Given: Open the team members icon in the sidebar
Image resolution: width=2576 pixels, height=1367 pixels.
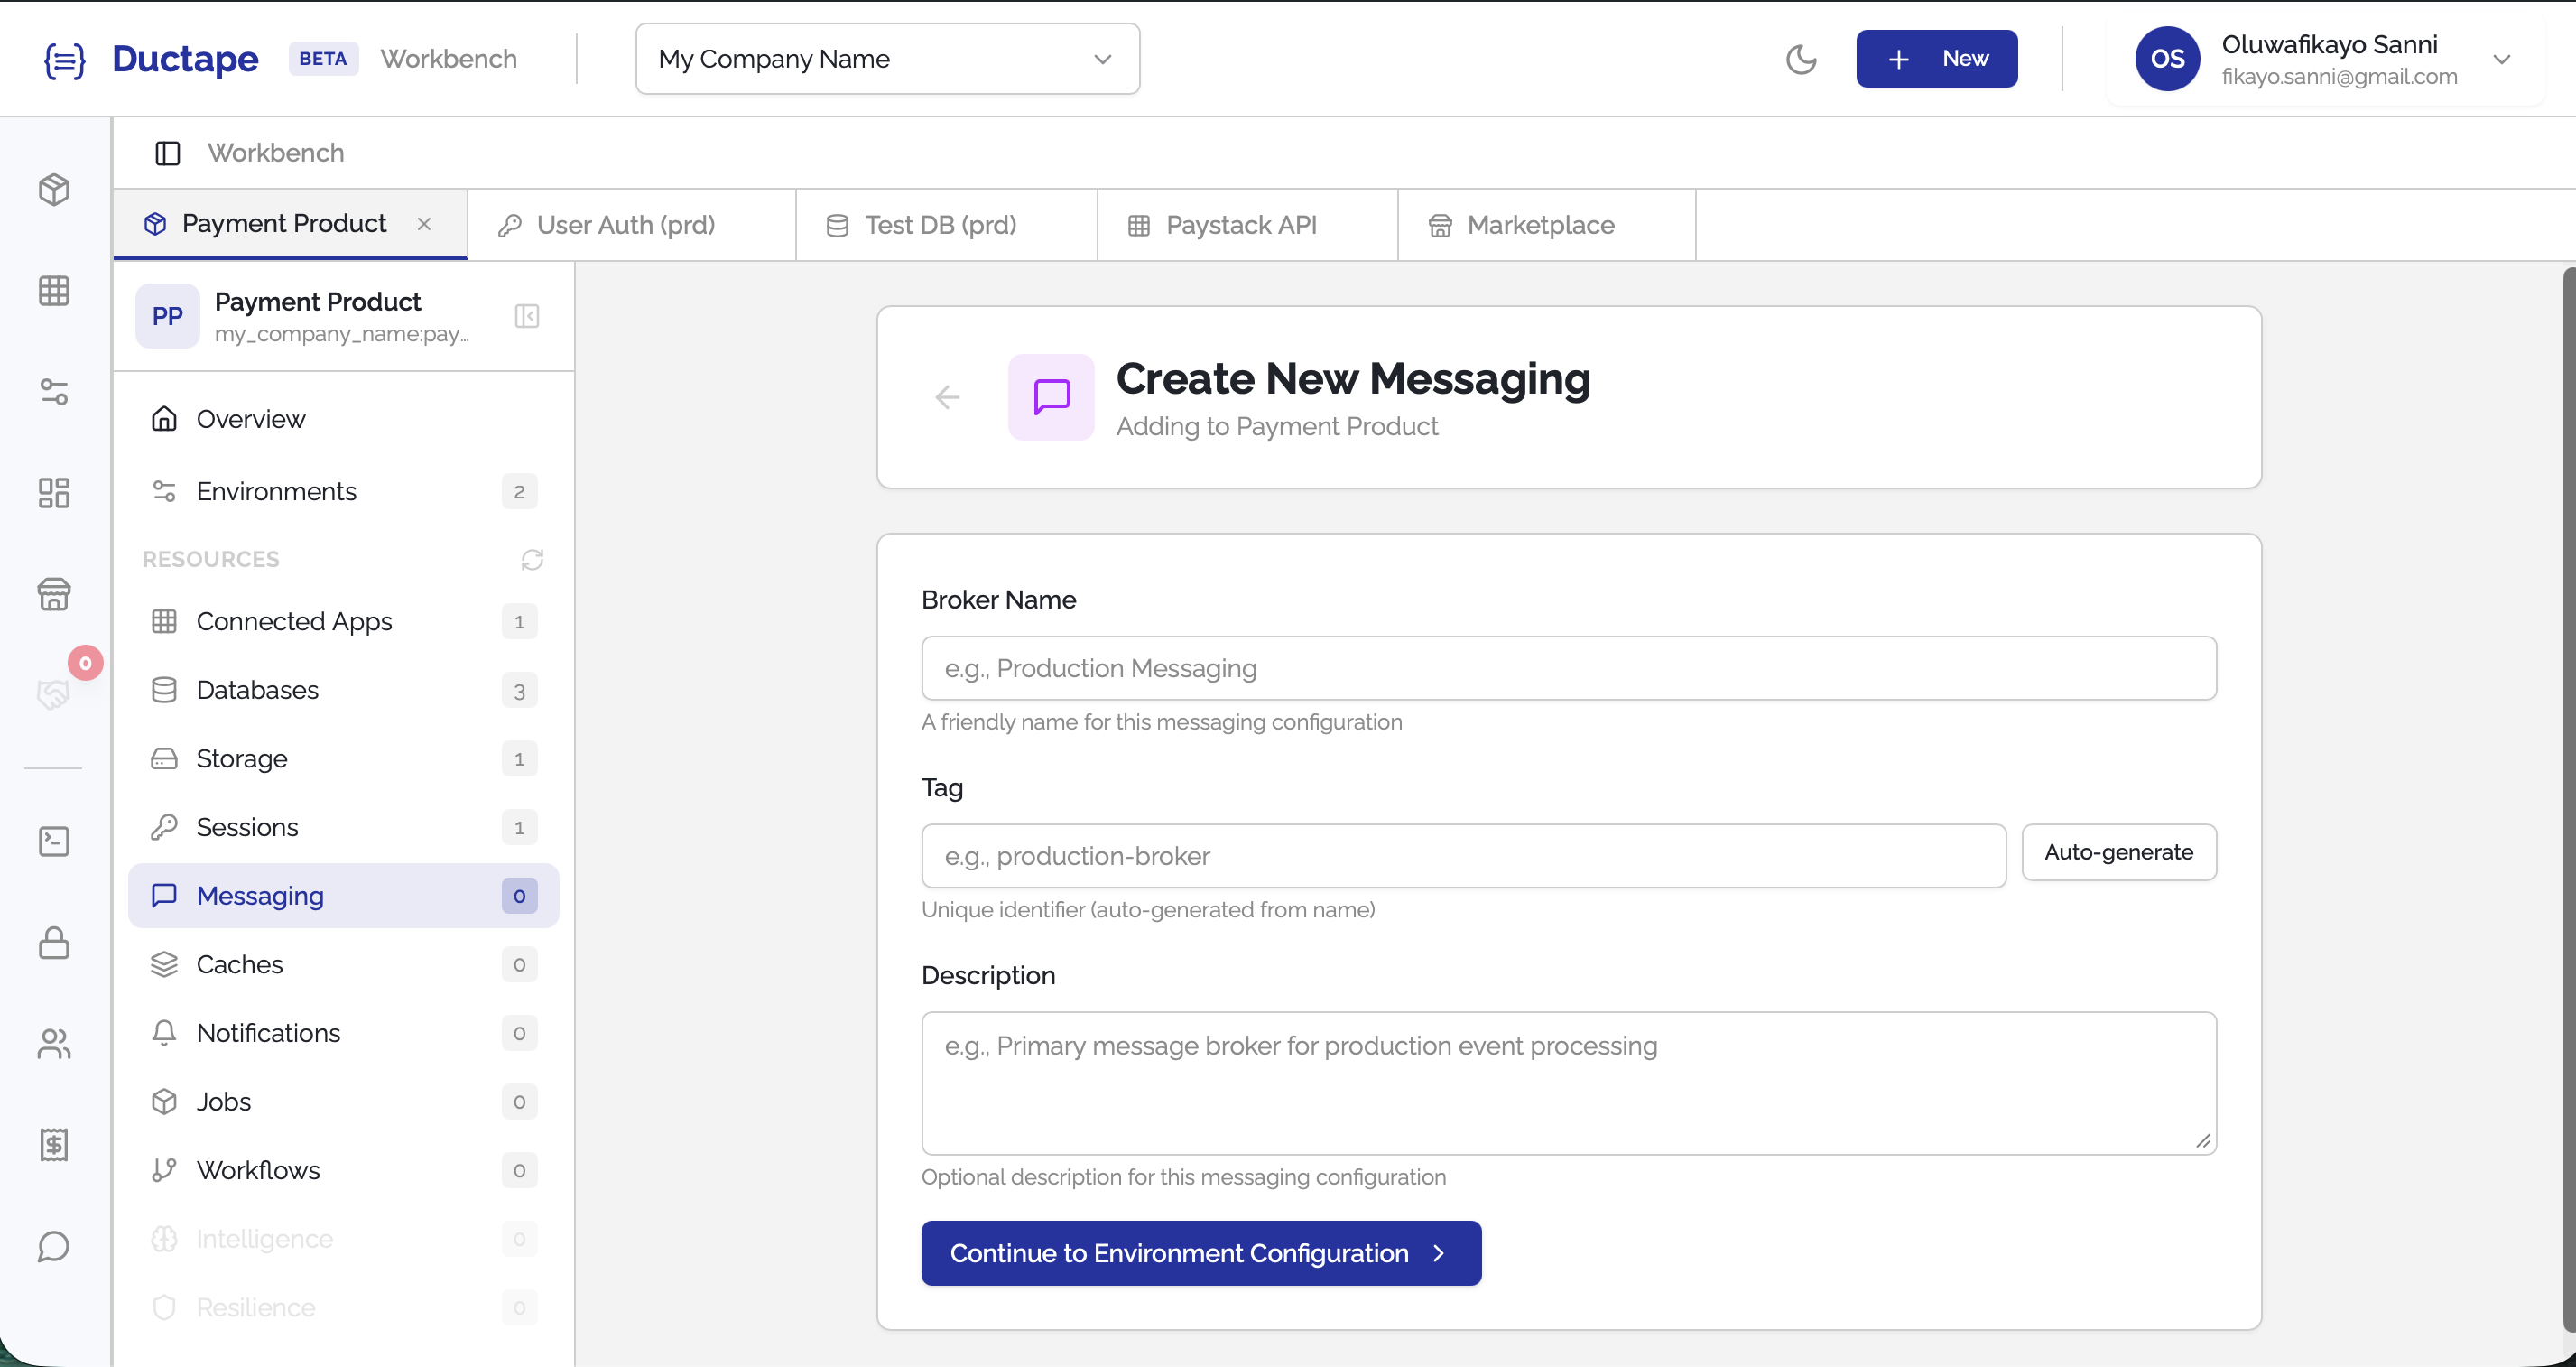Looking at the screenshot, I should (54, 1044).
